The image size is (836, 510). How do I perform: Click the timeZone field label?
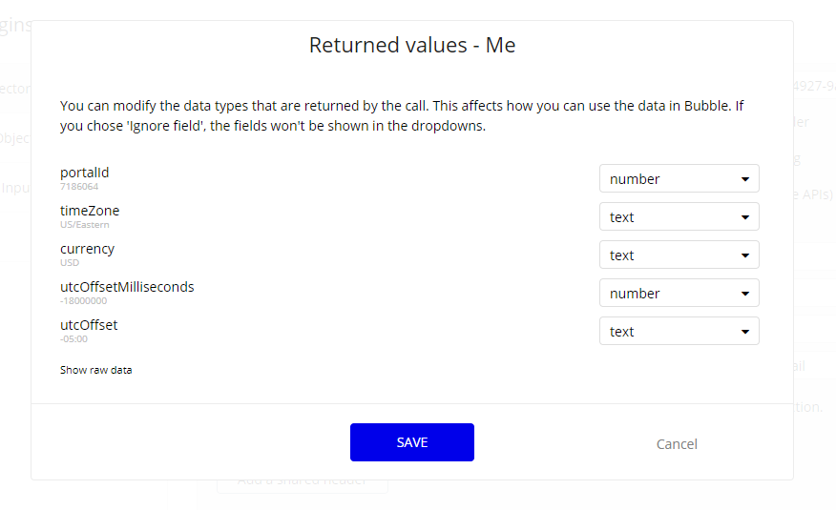[90, 211]
